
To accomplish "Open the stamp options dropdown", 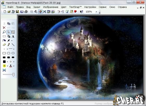I will point(14,66).
